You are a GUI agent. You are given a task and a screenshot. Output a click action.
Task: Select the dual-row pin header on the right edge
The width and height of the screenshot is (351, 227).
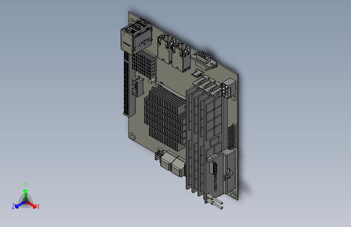pos(232,137)
